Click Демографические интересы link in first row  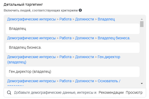(31, 19)
